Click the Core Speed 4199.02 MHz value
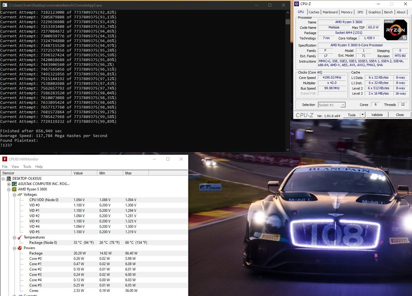The width and height of the screenshot is (412, 296). (x=332, y=77)
